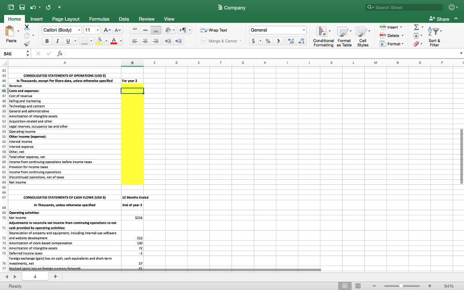
Task: Align text right icon
Action: 156,41
